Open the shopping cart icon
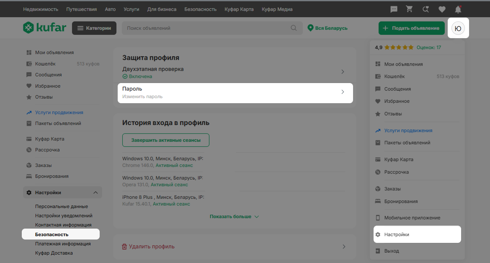The width and height of the screenshot is (490, 263). [409, 9]
